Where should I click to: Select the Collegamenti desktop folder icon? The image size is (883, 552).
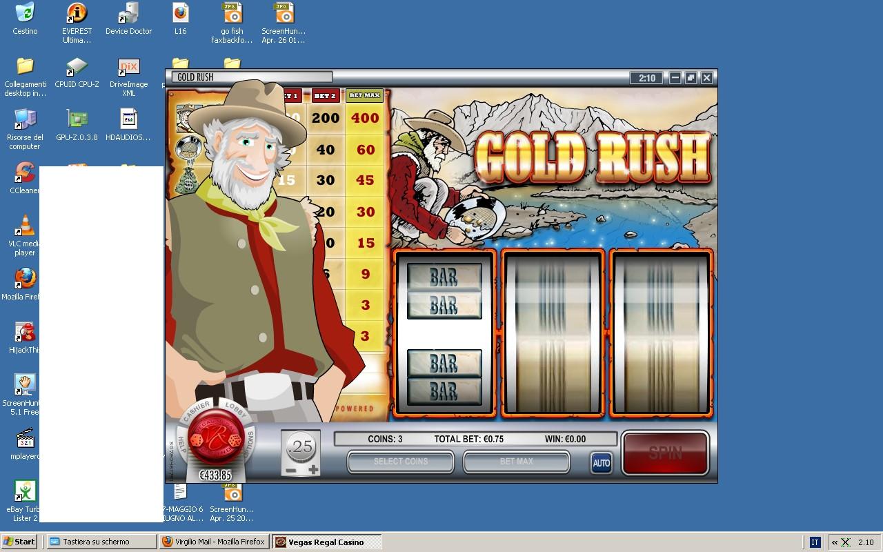pos(25,77)
